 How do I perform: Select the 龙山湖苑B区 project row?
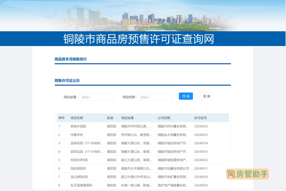(79, 177)
